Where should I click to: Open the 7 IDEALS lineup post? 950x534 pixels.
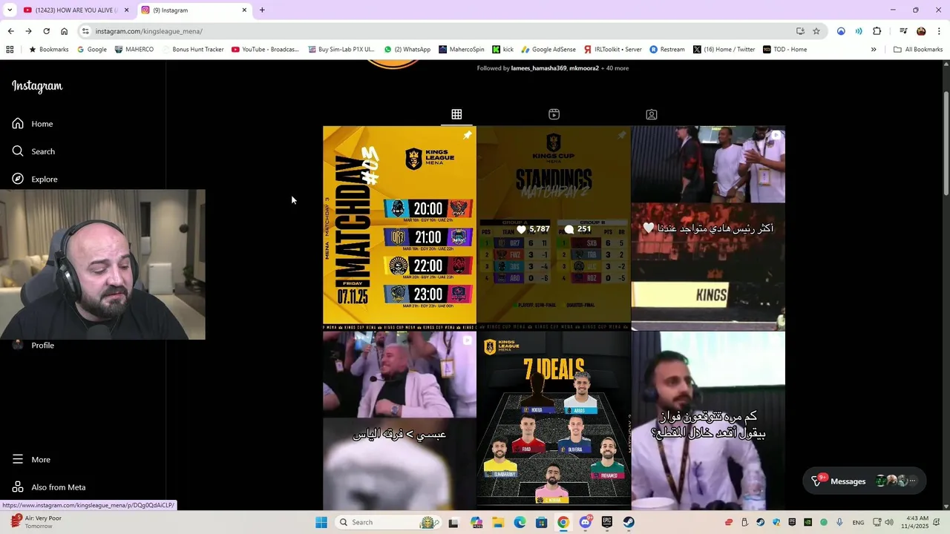(x=554, y=421)
